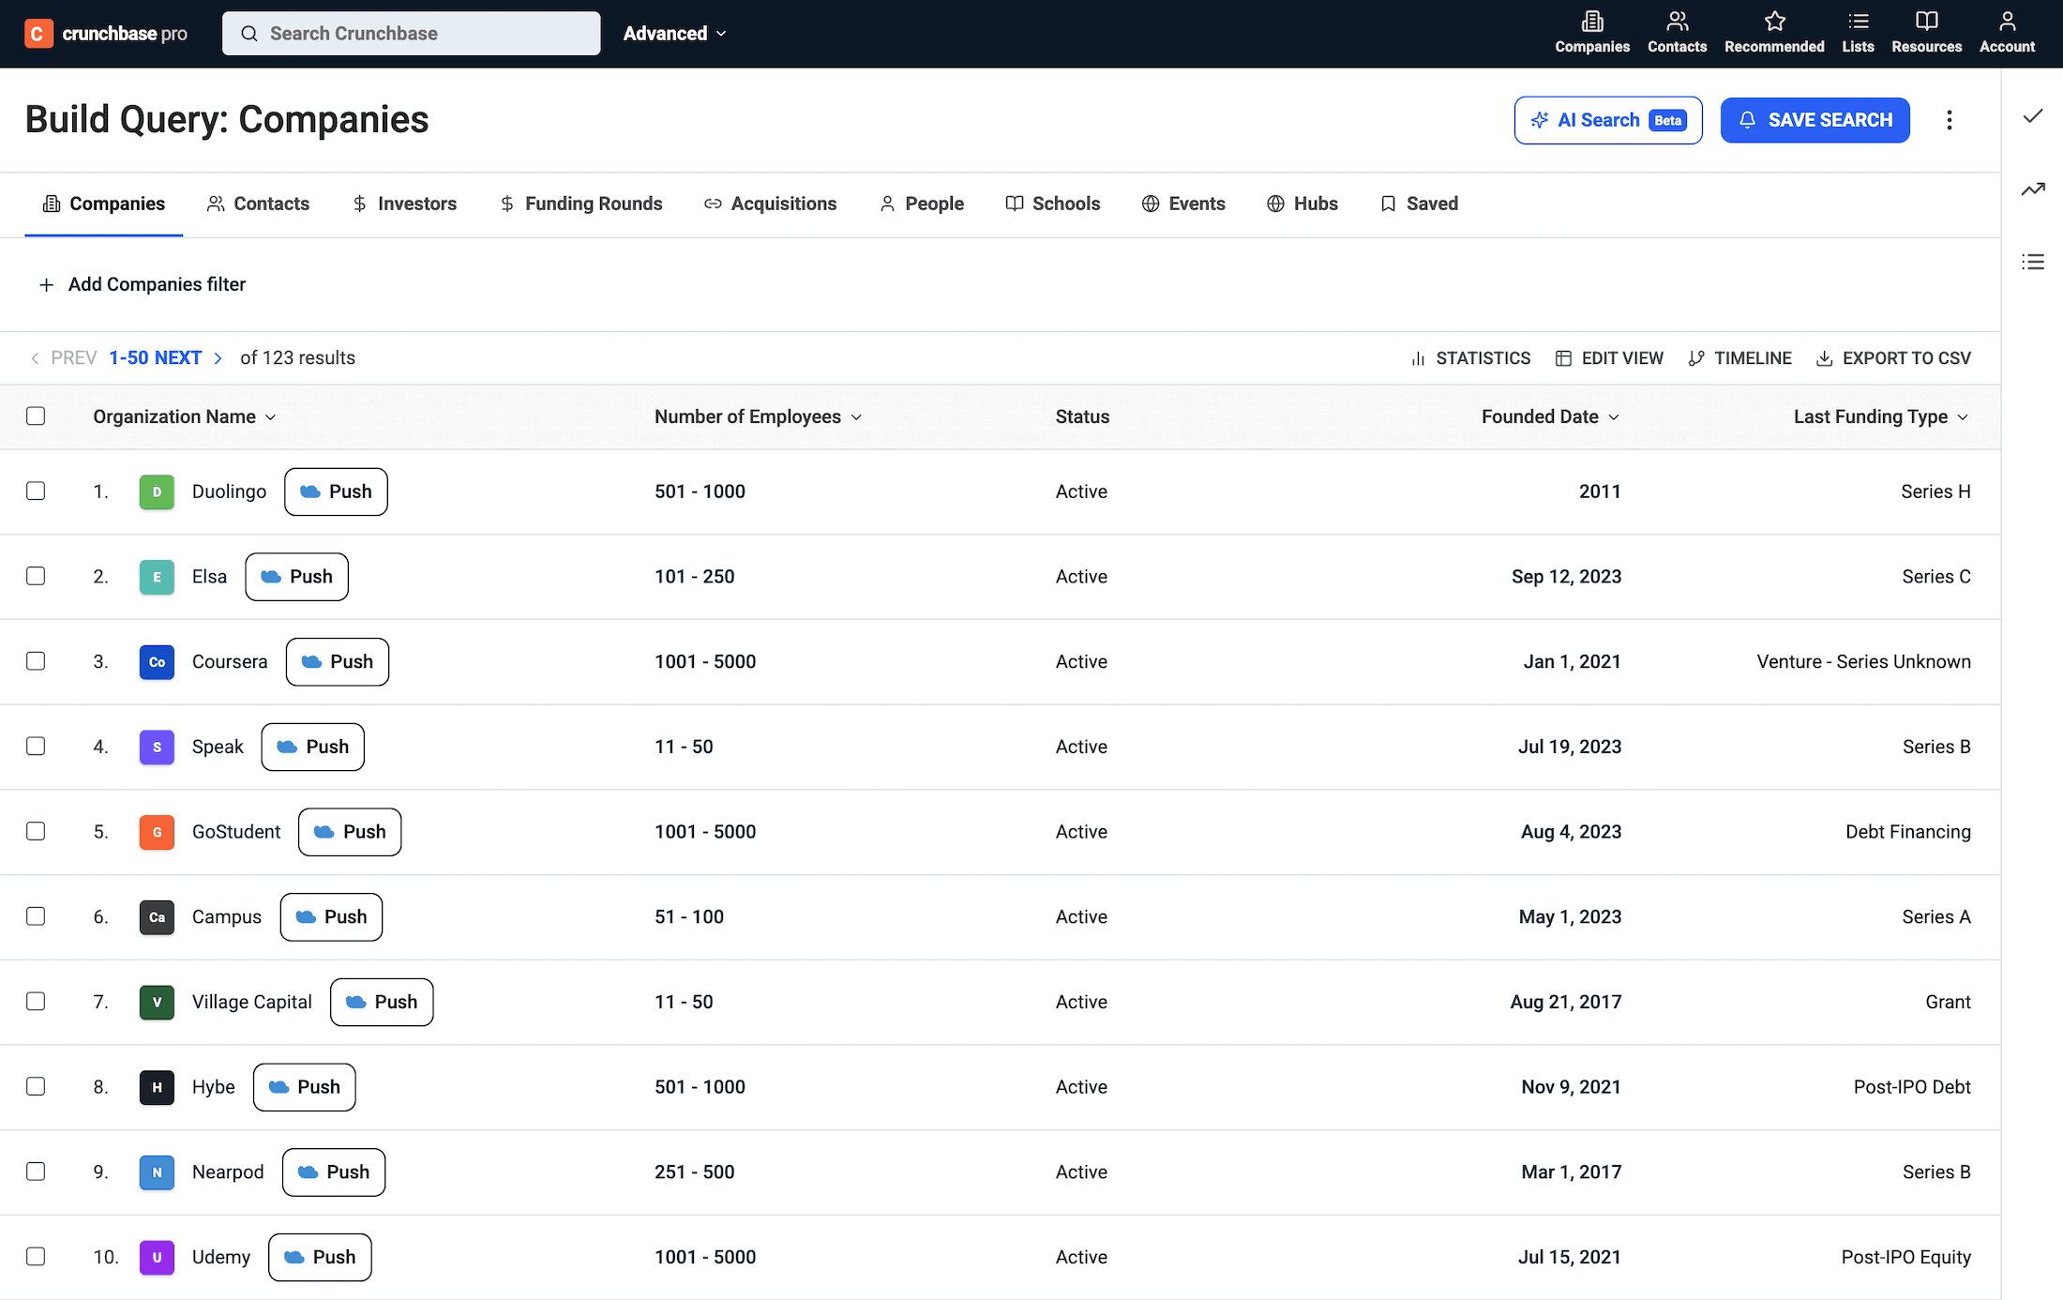This screenshot has height=1300, width=2063.
Task: Open Contacts in top navigation bar
Action: point(1677,33)
